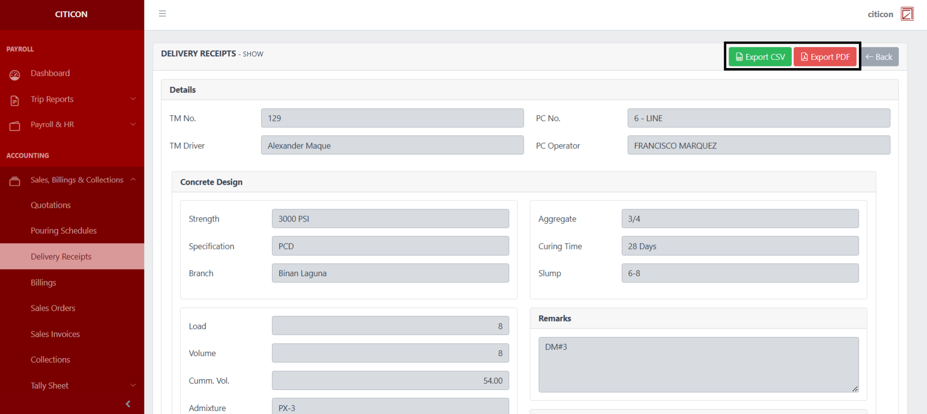The width and height of the screenshot is (927, 414).
Task: Expand the Payroll & HR chevron
Action: (133, 124)
